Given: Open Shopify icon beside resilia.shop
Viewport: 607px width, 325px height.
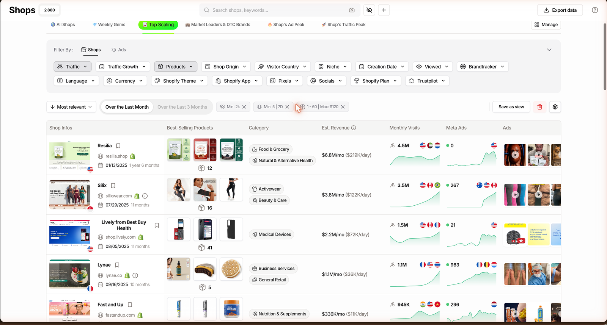Looking at the screenshot, I should click(132, 156).
